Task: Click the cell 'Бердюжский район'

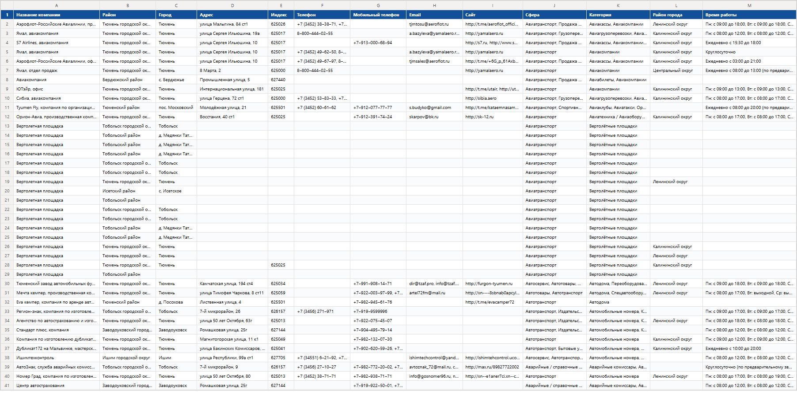Action: pos(128,80)
